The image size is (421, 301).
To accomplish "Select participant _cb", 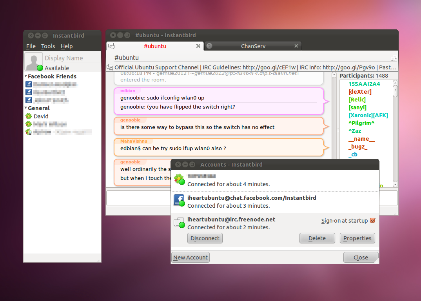I will (353, 154).
